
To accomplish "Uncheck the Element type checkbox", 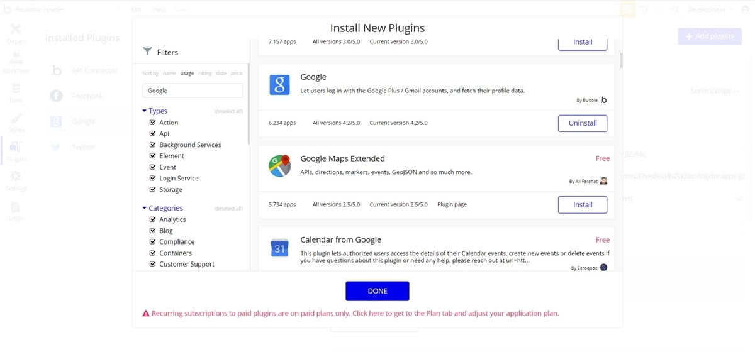I will [152, 156].
